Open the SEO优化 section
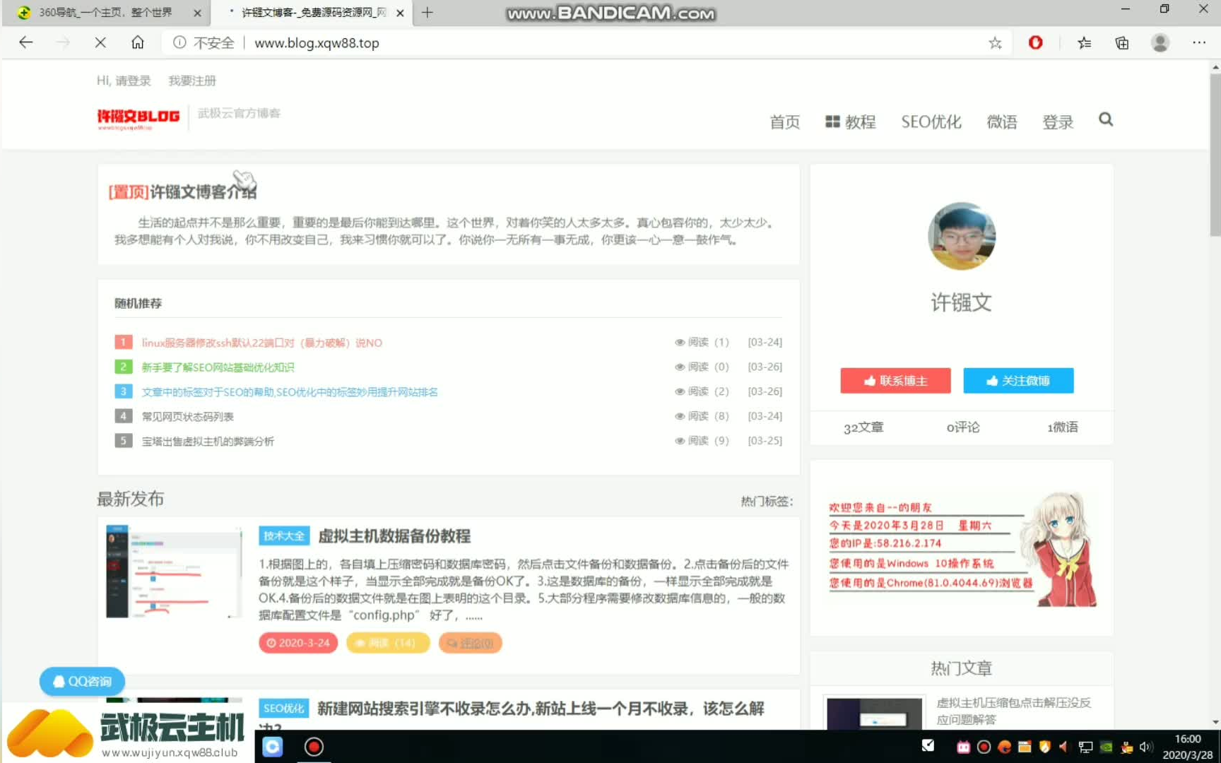Image resolution: width=1221 pixels, height=763 pixels. click(931, 122)
